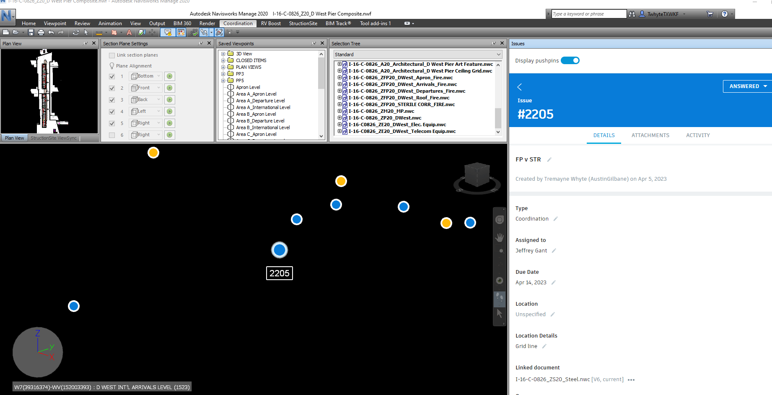The height and width of the screenshot is (395, 772).
Task: Click the Orbit tool in the navigation bar
Action: tap(499, 281)
